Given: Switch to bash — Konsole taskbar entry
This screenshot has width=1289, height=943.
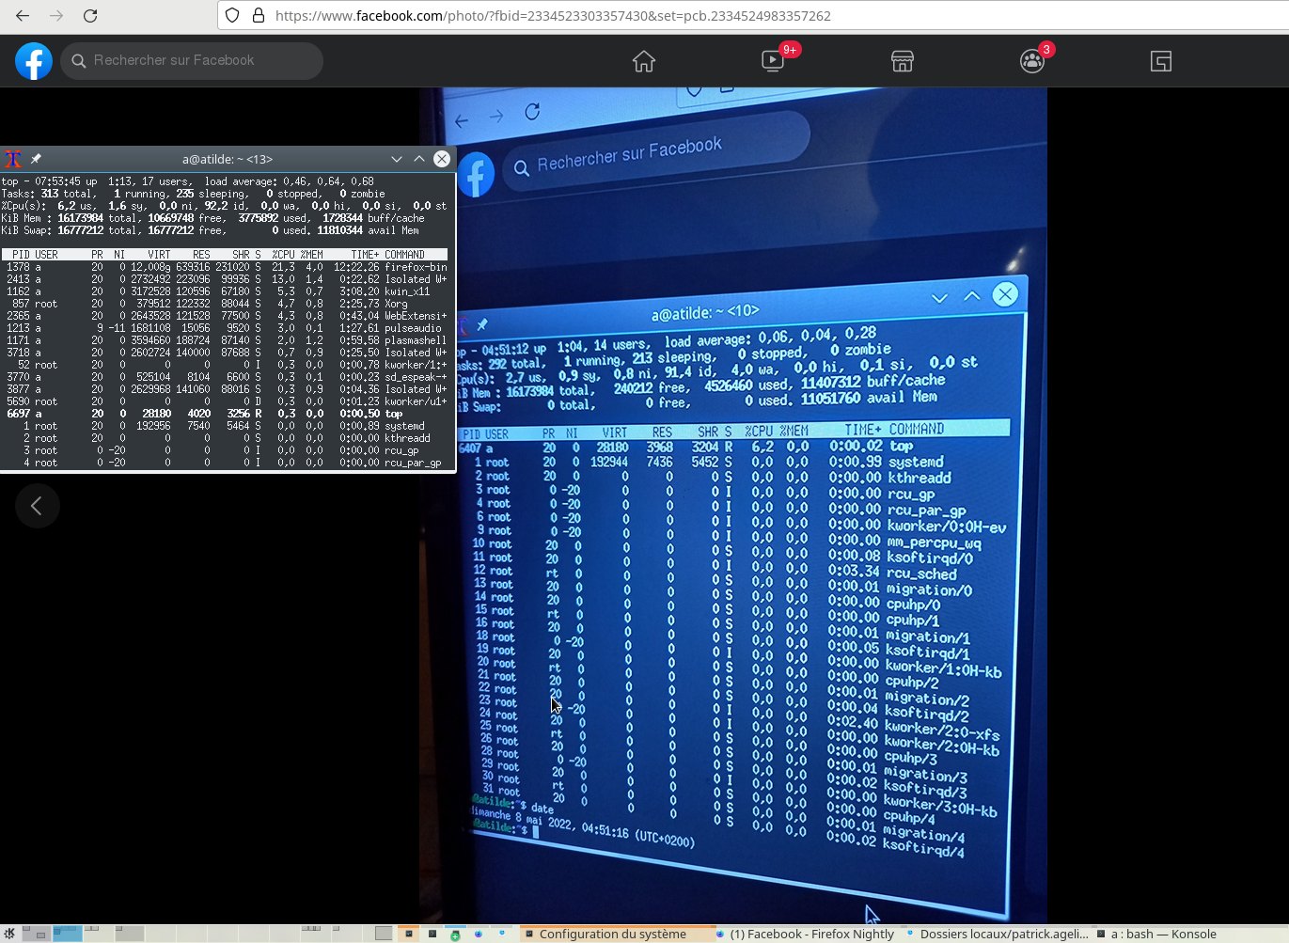Looking at the screenshot, I should click(x=1161, y=934).
